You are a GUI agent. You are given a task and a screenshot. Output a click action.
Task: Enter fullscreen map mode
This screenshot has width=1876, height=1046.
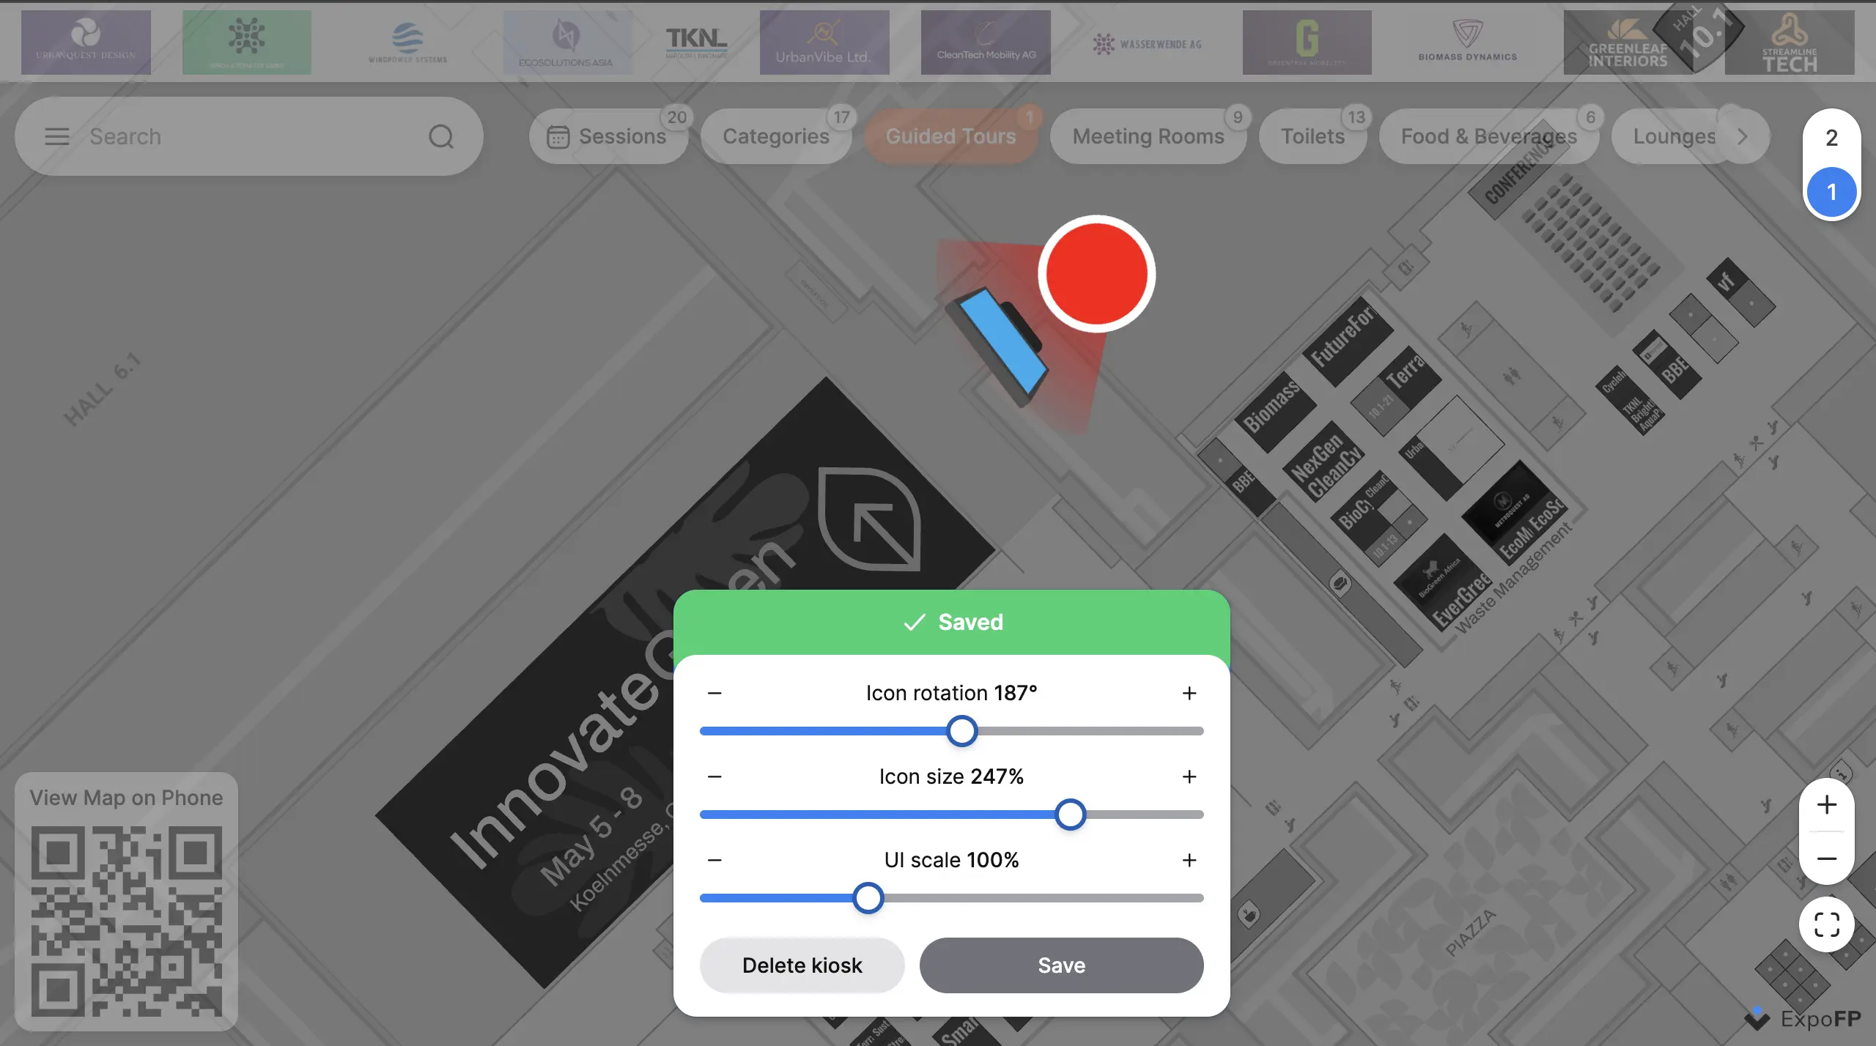coord(1826,924)
